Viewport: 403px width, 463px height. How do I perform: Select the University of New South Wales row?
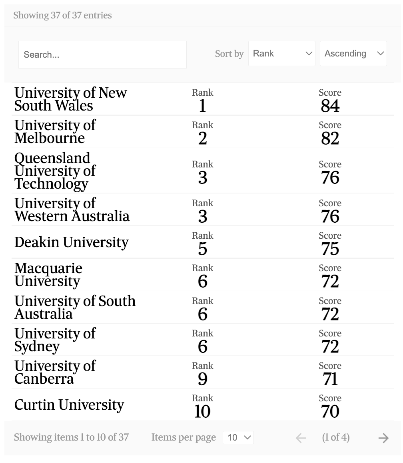click(70, 99)
